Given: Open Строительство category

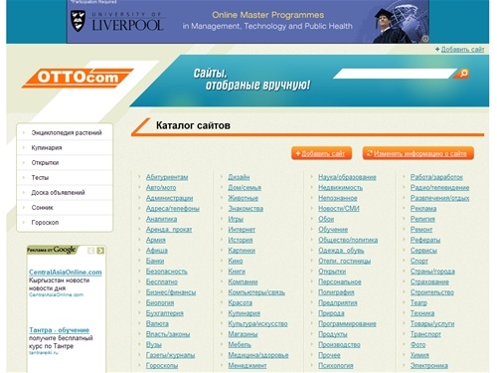Looking at the screenshot, I should pyautogui.click(x=432, y=292).
